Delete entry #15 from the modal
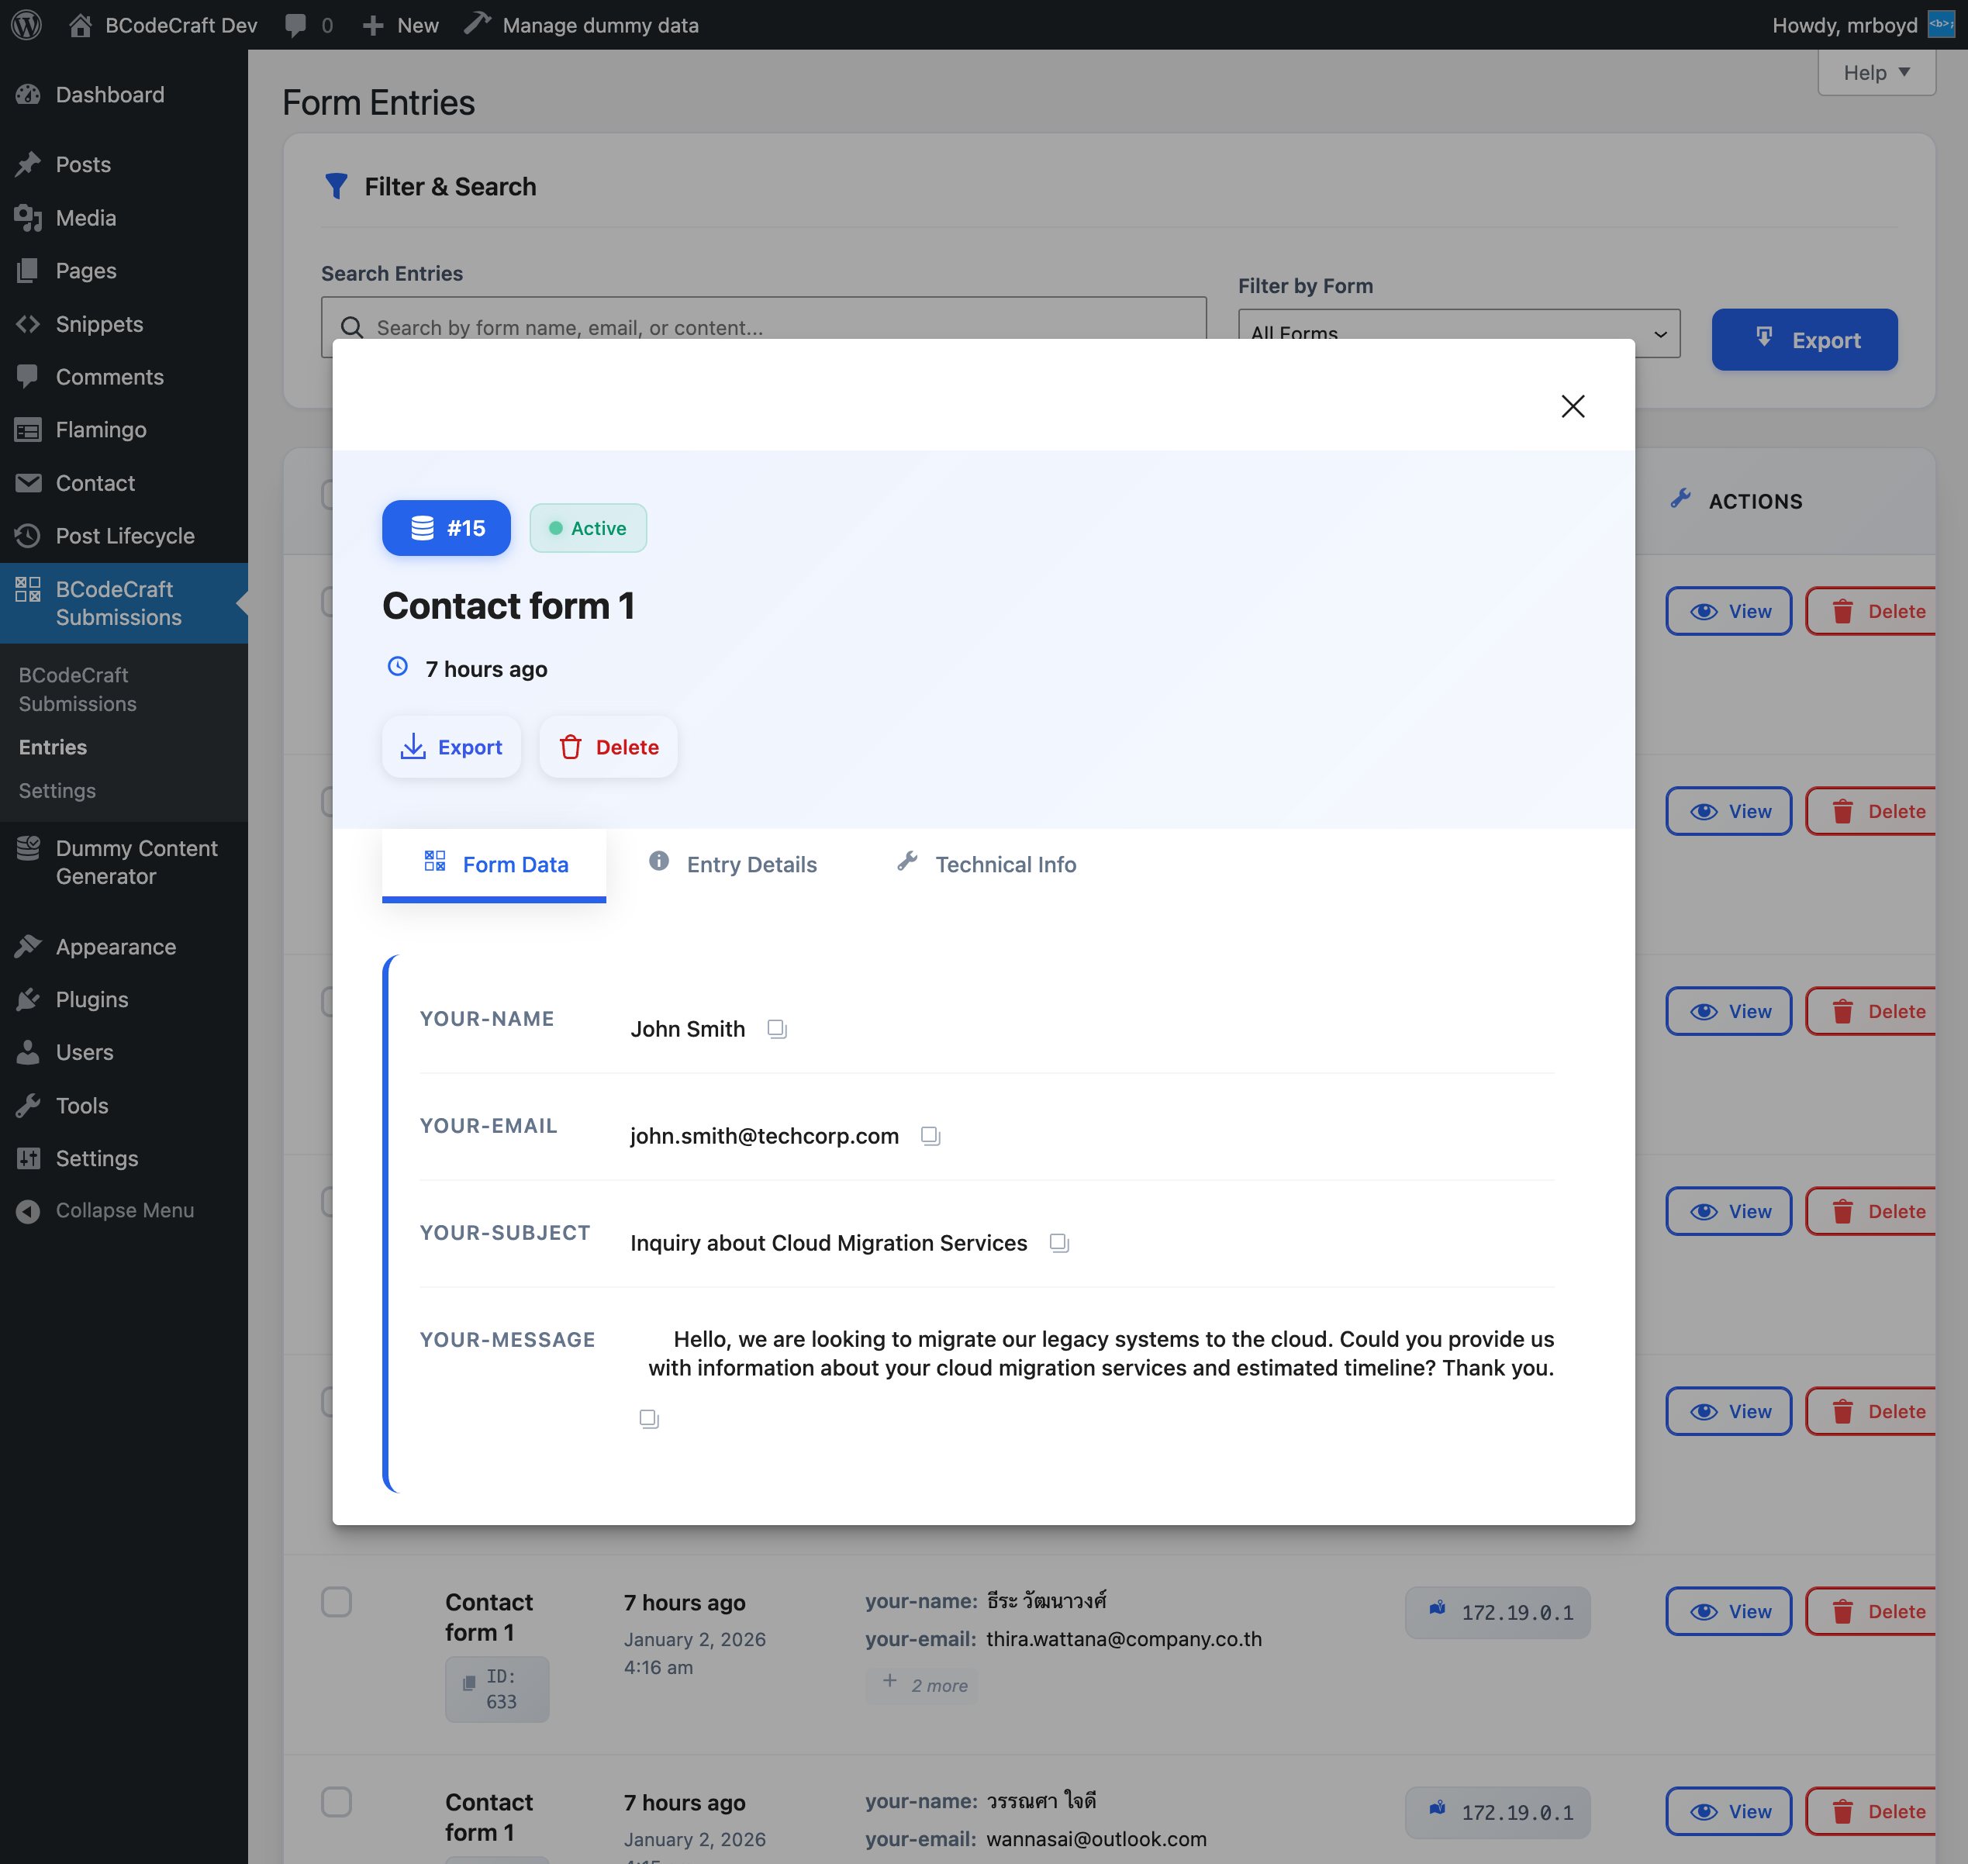 coord(608,746)
